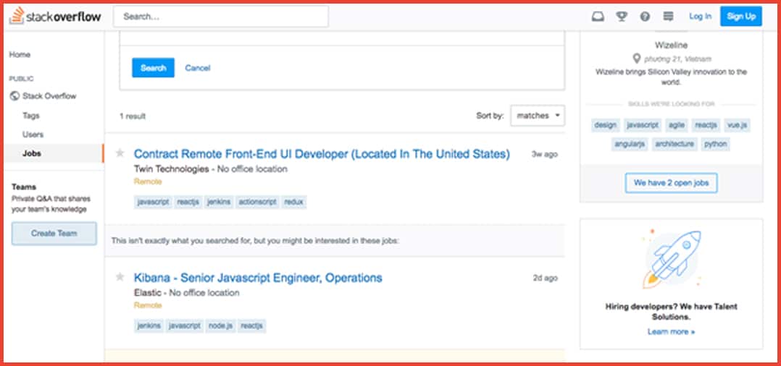This screenshot has height=366, width=781.
Task: Click the blue Search button
Action: pyautogui.click(x=153, y=68)
